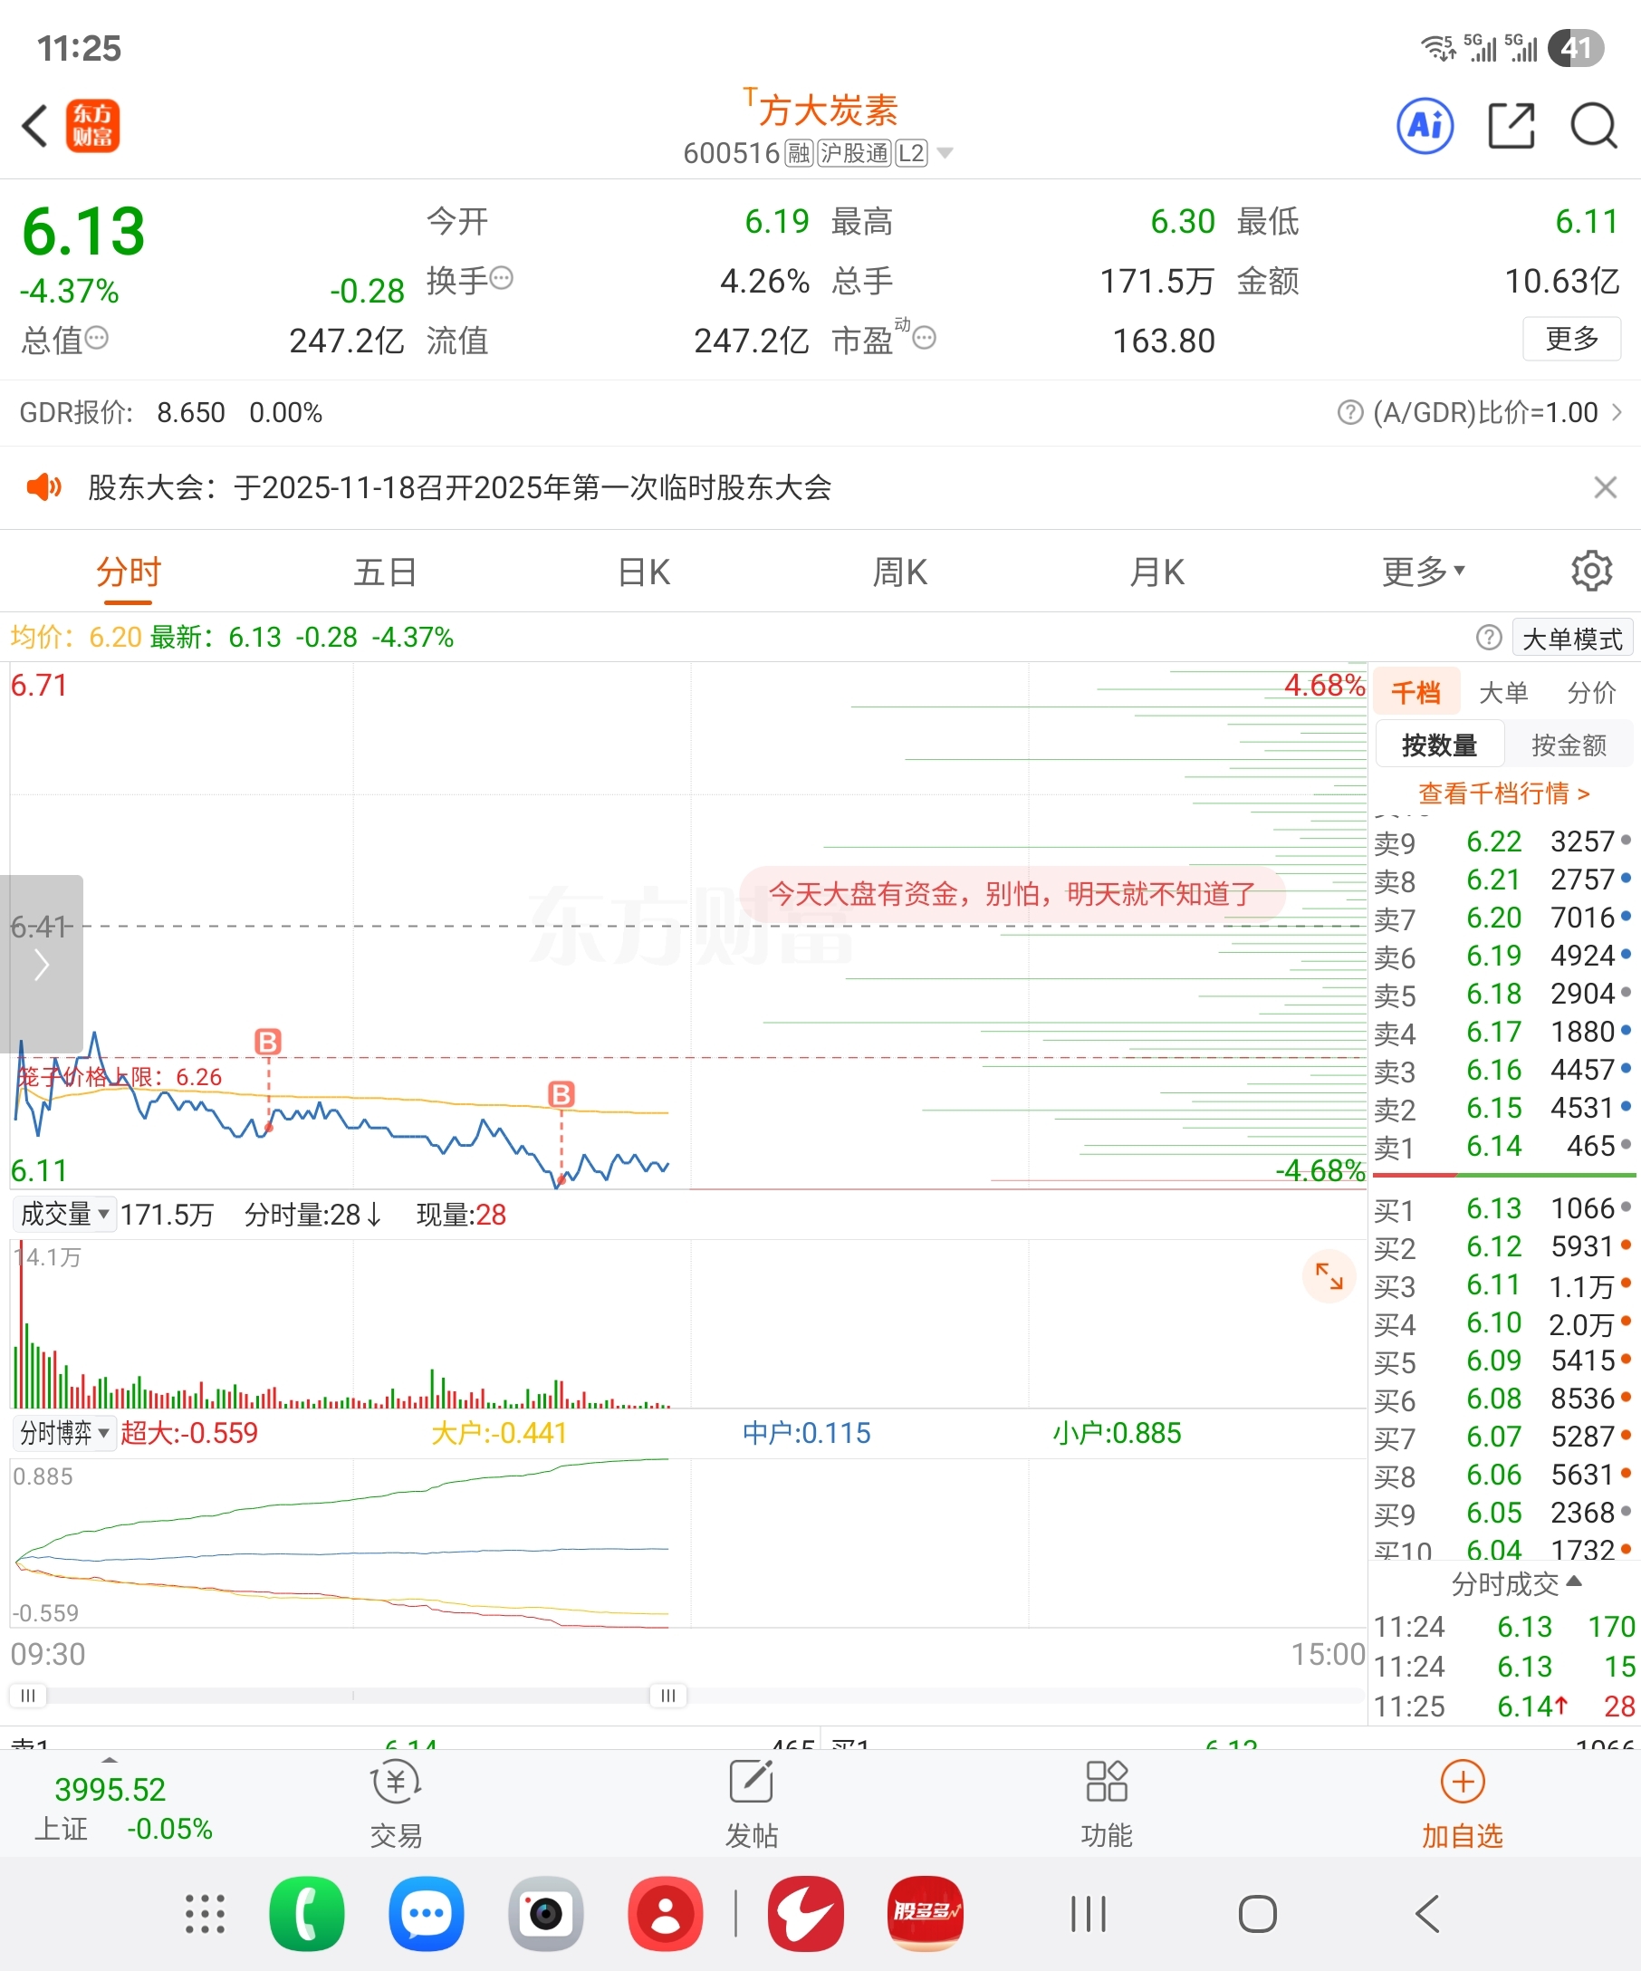Tap info icon next to 总值
The width and height of the screenshot is (1641, 1971).
click(97, 337)
